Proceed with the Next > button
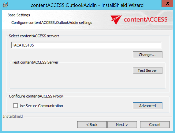This screenshot has width=175, height=133. click(122, 125)
